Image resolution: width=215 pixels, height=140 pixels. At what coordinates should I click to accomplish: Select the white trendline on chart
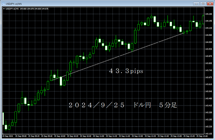pyautogui.click(x=118, y=57)
